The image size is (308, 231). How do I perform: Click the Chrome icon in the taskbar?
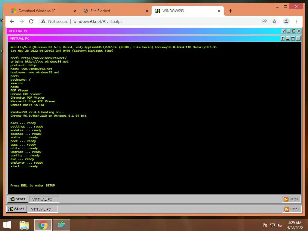pos(43,225)
